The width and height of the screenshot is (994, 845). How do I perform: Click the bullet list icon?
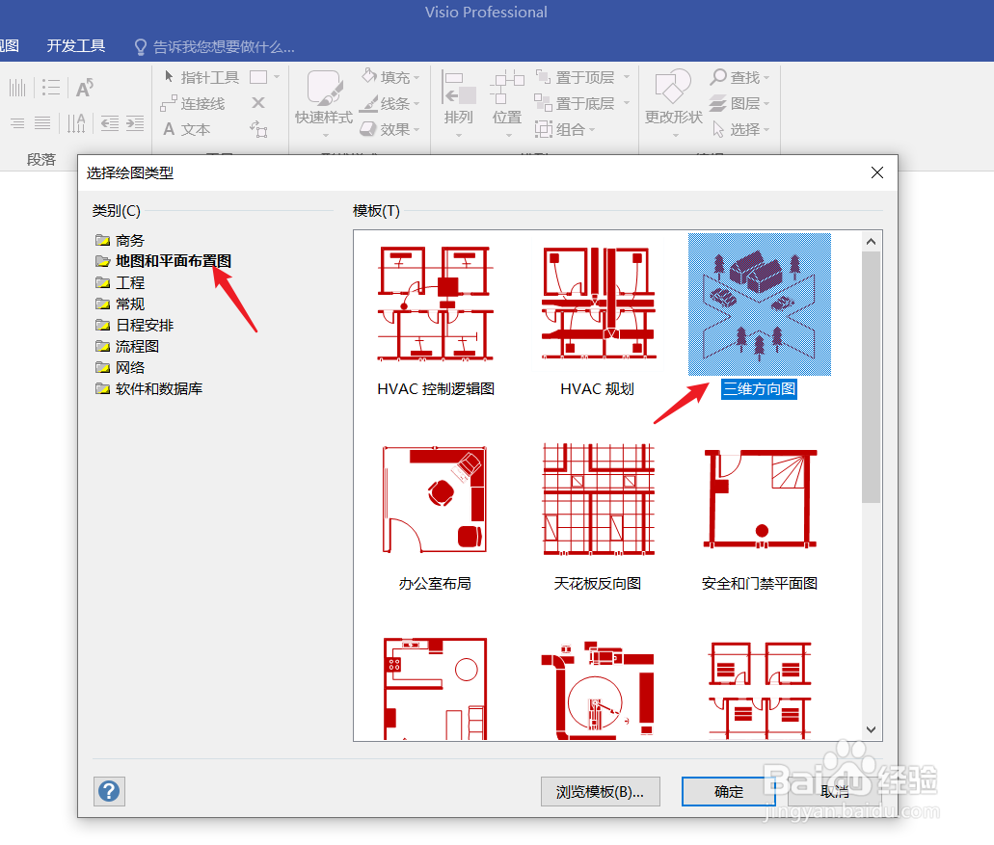coord(51,88)
